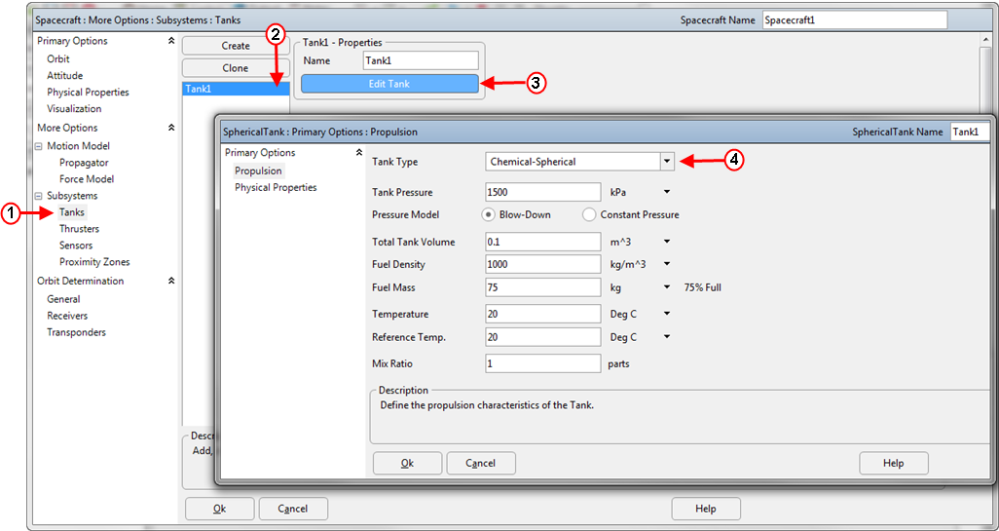Select Blow-Down pressure model radio button
This screenshot has height=531, width=999.
tap(489, 214)
